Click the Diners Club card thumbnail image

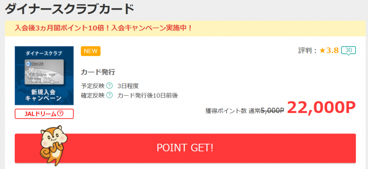pyautogui.click(x=44, y=76)
